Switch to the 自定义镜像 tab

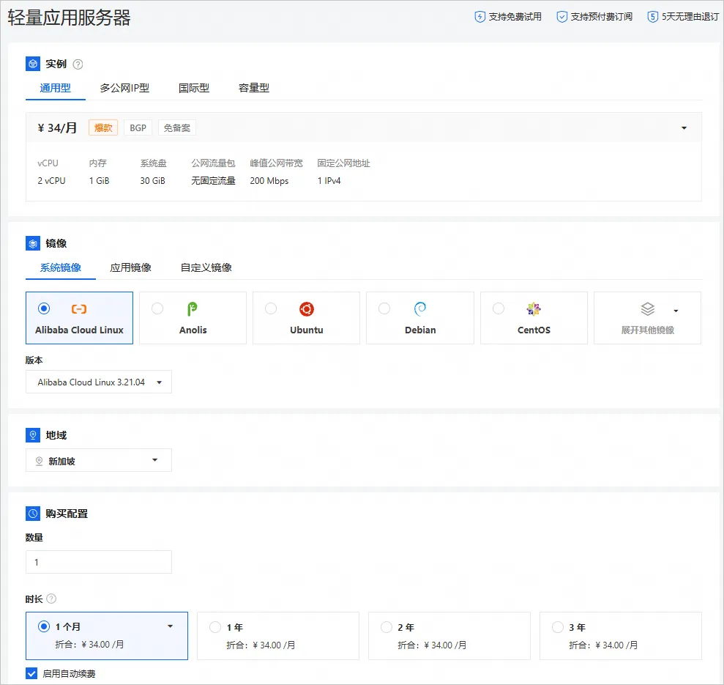(x=206, y=267)
